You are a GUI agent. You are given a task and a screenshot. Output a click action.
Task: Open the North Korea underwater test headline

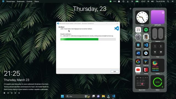click(x=26, y=89)
